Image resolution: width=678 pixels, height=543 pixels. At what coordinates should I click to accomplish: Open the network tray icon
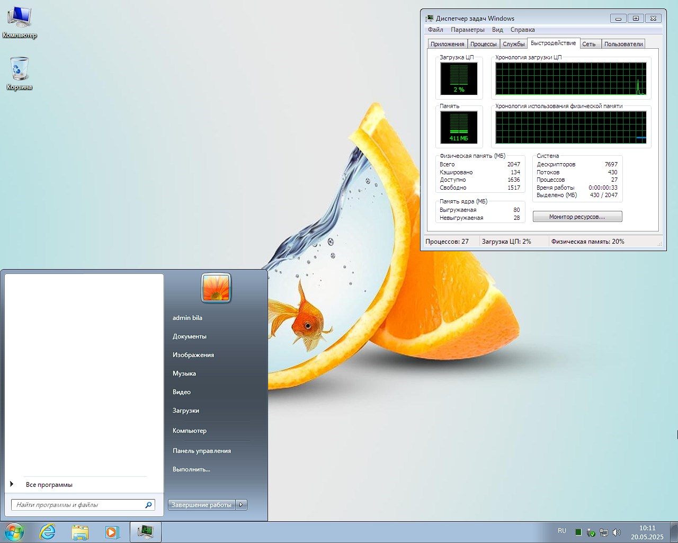pyautogui.click(x=604, y=532)
